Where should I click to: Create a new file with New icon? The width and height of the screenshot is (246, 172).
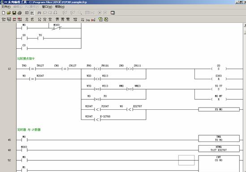click(x=4, y=13)
